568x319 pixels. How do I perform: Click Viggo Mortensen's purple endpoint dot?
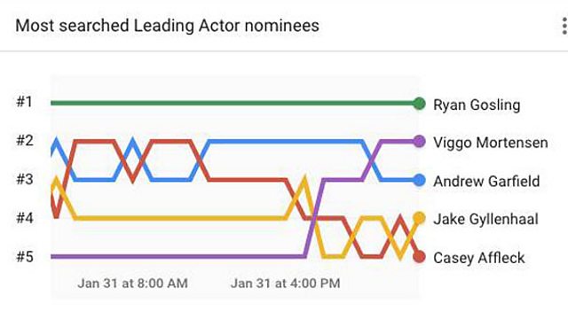419,142
